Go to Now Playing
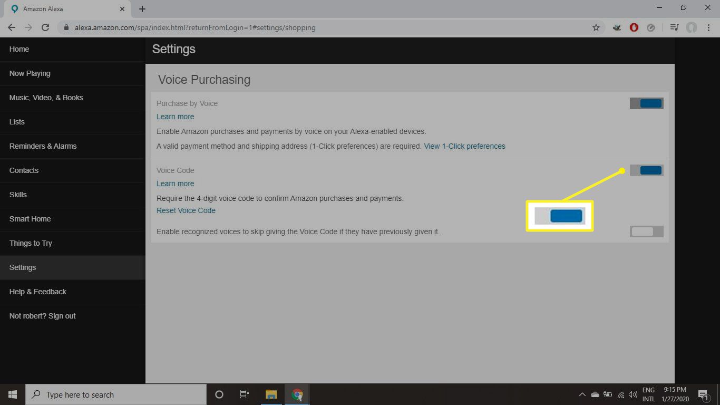The width and height of the screenshot is (720, 405). coord(72,73)
